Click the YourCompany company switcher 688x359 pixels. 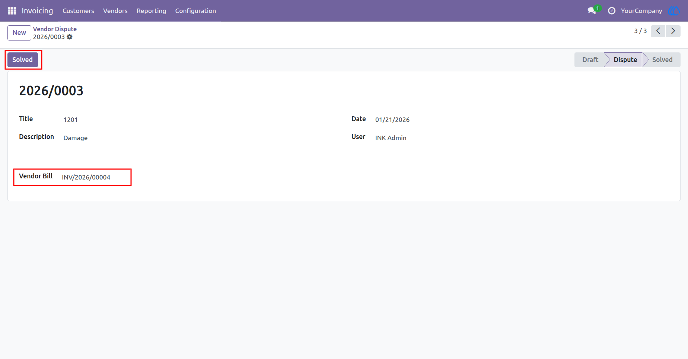(641, 11)
